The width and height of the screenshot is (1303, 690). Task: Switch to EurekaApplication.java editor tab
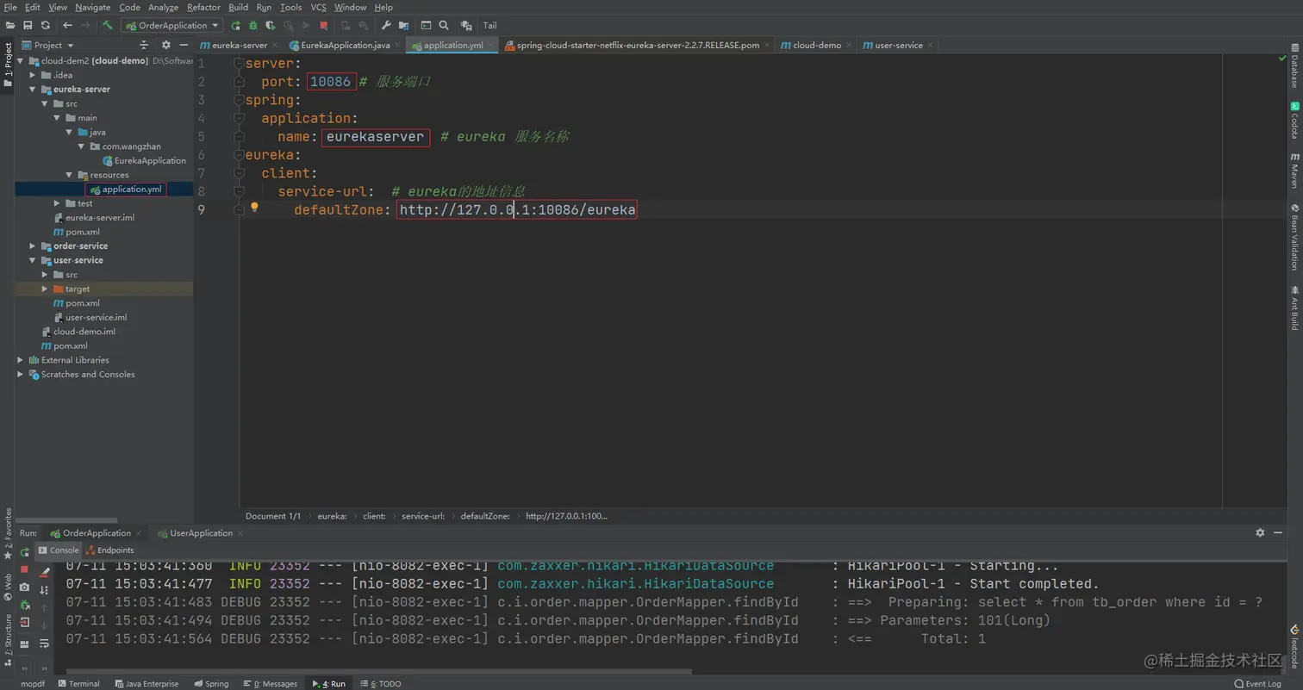point(346,45)
